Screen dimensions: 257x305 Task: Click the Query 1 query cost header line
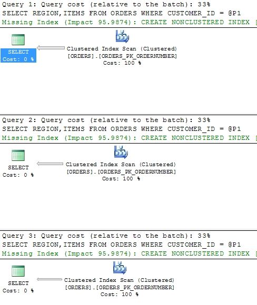click(x=106, y=4)
